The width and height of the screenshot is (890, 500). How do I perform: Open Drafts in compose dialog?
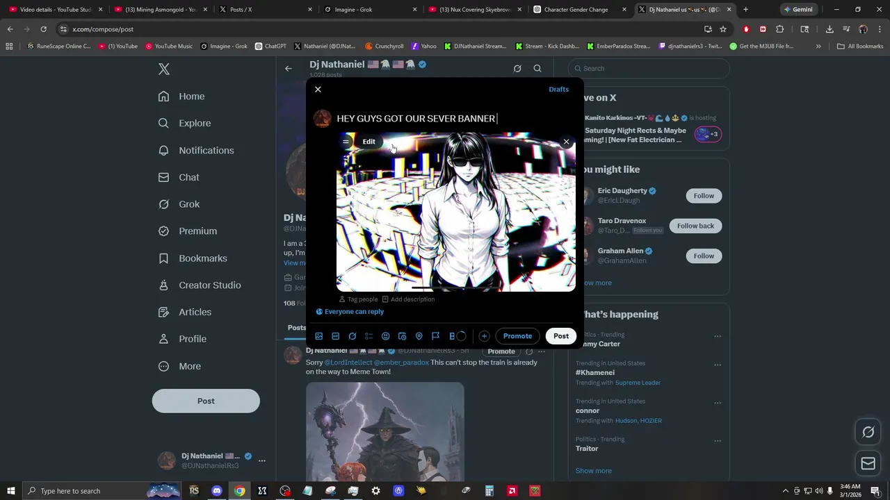click(558, 90)
